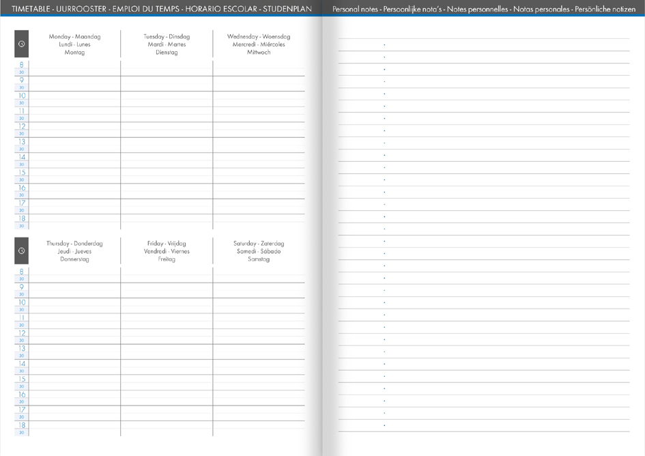The image size is (645, 456).
Task: Click the clock icon beside Monday header
Action: (21, 44)
